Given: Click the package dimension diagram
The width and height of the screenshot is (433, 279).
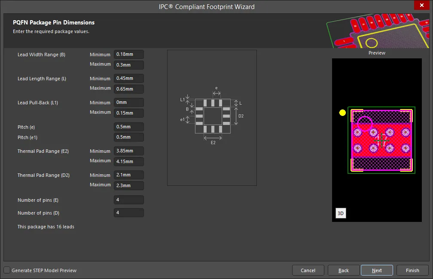Looking at the screenshot, I should [x=212, y=118].
